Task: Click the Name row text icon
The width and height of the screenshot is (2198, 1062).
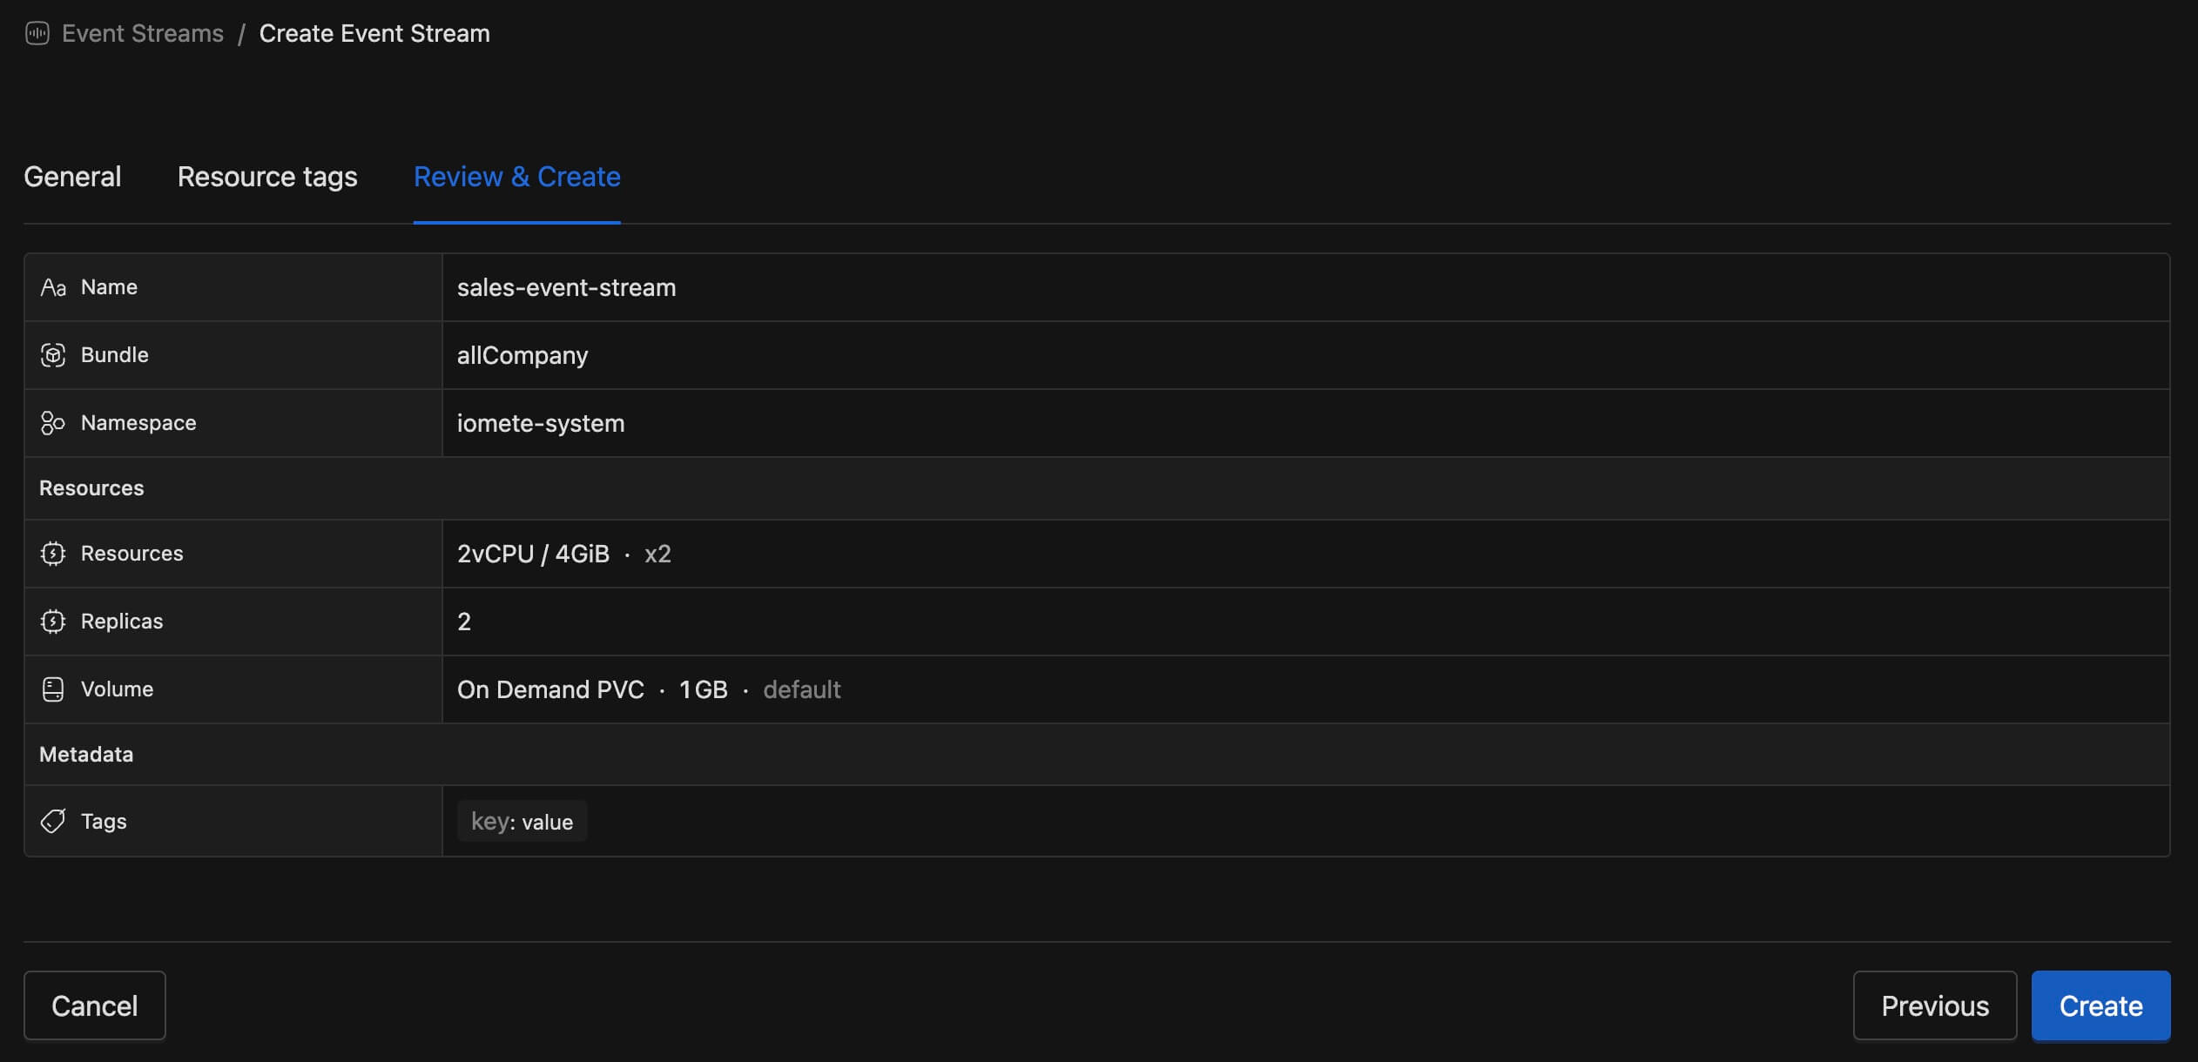Action: pyautogui.click(x=53, y=287)
